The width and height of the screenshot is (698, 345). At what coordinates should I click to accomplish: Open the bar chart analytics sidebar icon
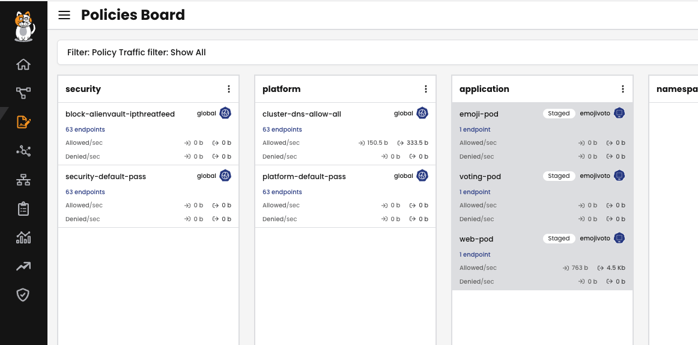23,237
